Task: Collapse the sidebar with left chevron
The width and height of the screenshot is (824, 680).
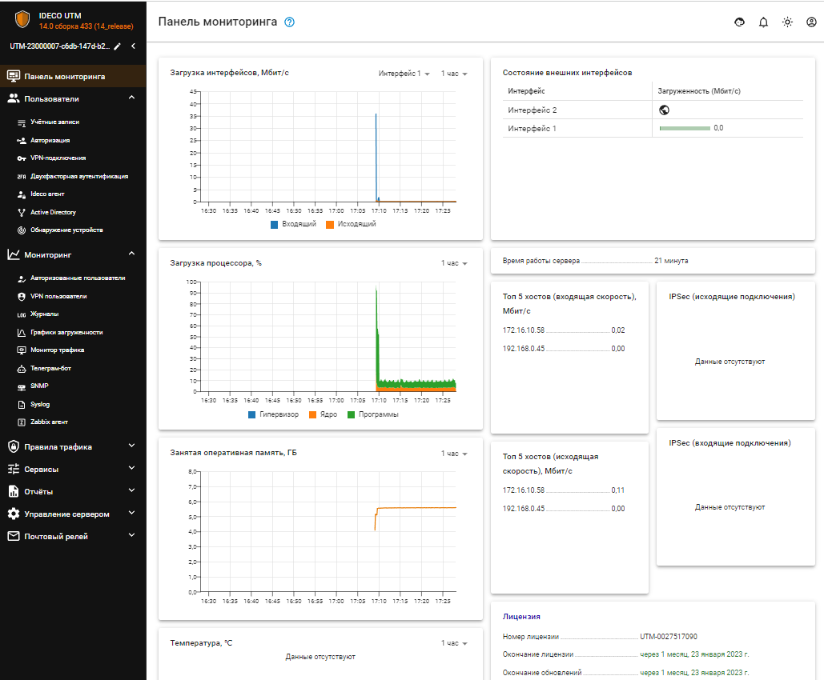Action: 133,46
